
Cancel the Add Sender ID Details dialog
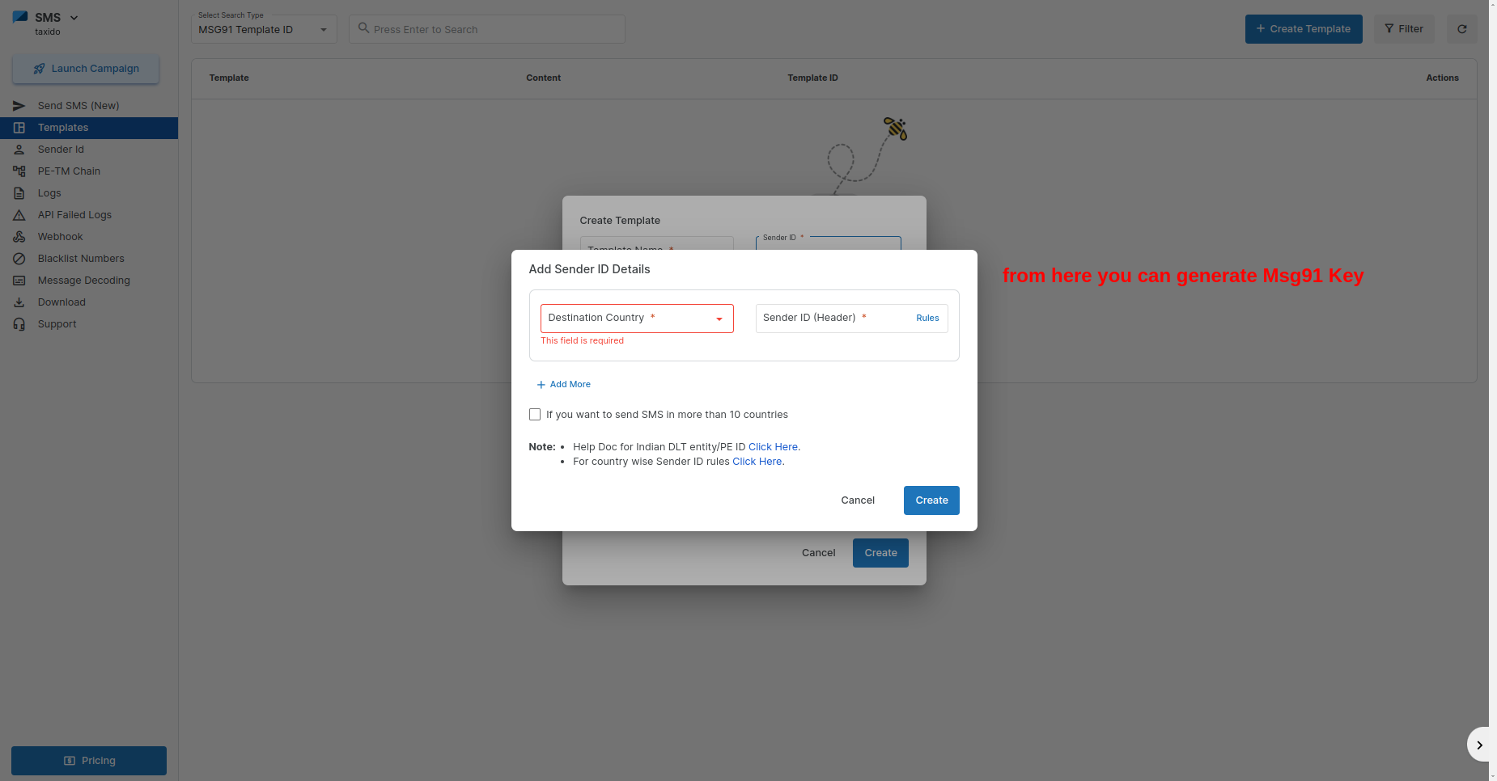coord(858,500)
